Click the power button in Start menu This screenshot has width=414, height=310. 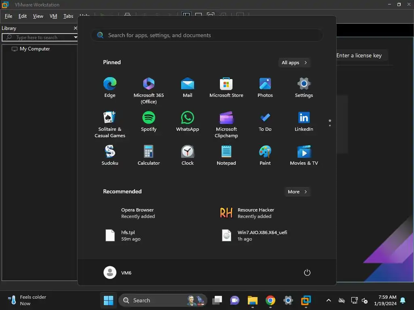coord(307,272)
